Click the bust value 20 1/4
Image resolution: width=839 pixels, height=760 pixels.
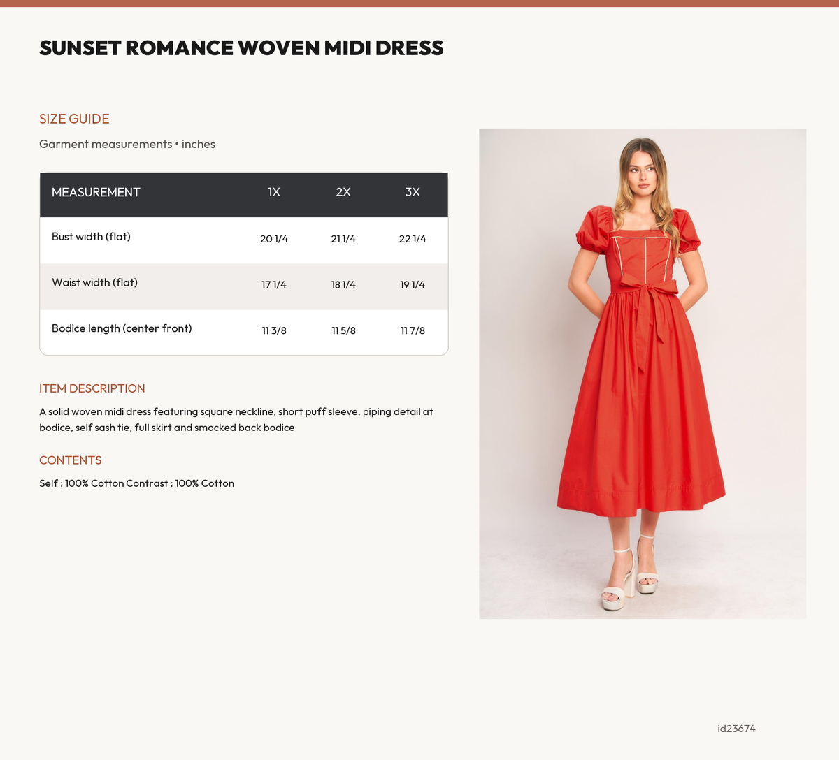(x=274, y=239)
